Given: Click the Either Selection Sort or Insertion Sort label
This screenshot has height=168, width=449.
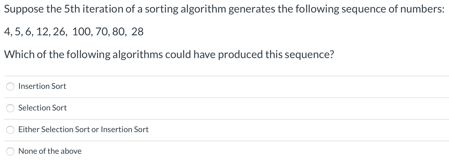Looking at the screenshot, I should point(83,129).
